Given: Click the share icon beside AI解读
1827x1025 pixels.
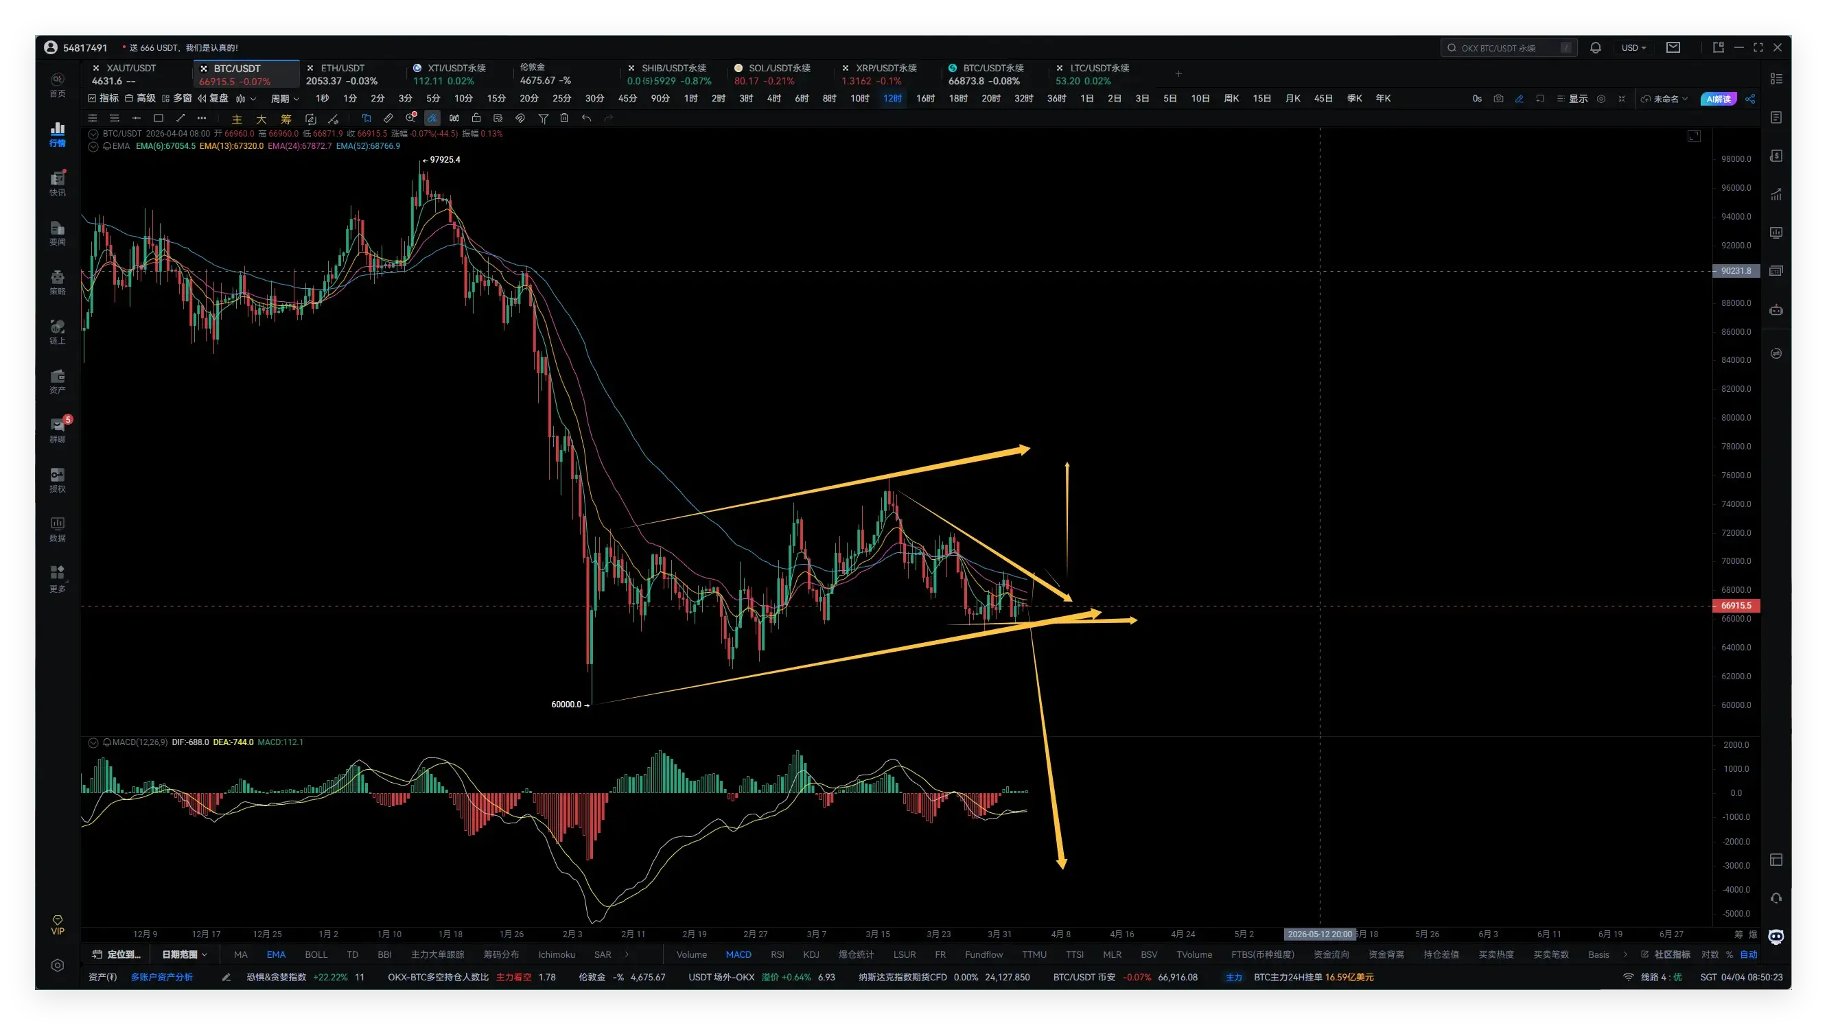Looking at the screenshot, I should pos(1750,99).
